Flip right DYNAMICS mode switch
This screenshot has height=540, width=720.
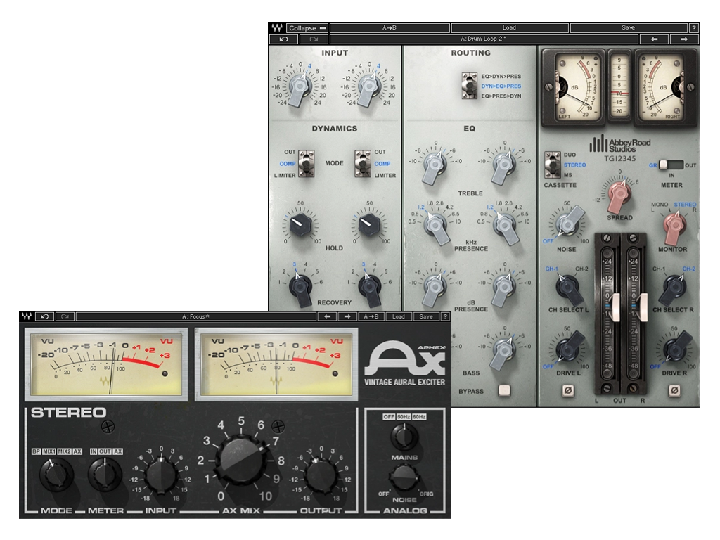point(362,163)
